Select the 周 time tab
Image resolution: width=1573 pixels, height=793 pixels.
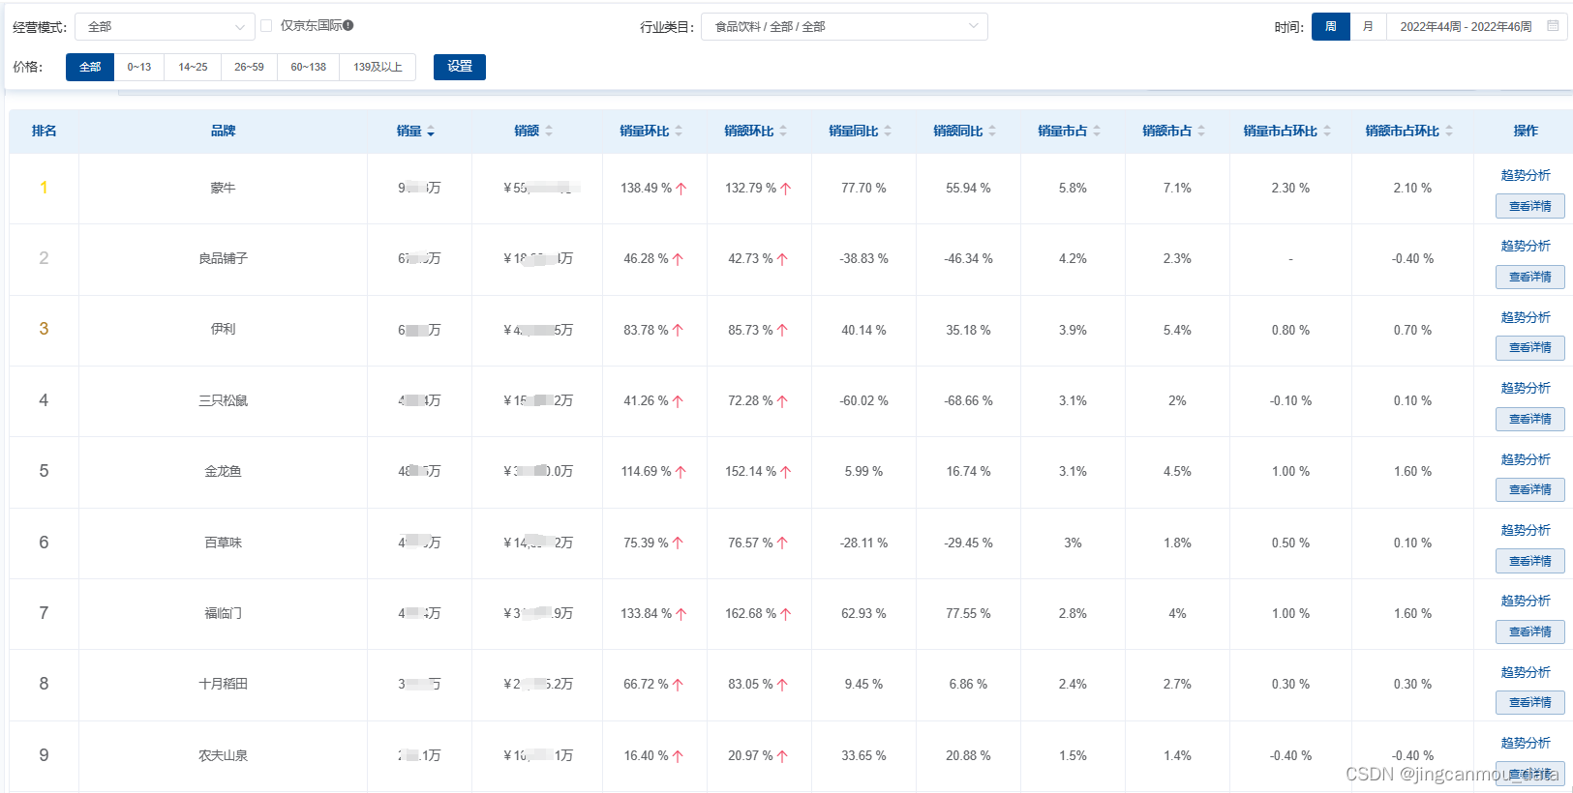point(1331,27)
